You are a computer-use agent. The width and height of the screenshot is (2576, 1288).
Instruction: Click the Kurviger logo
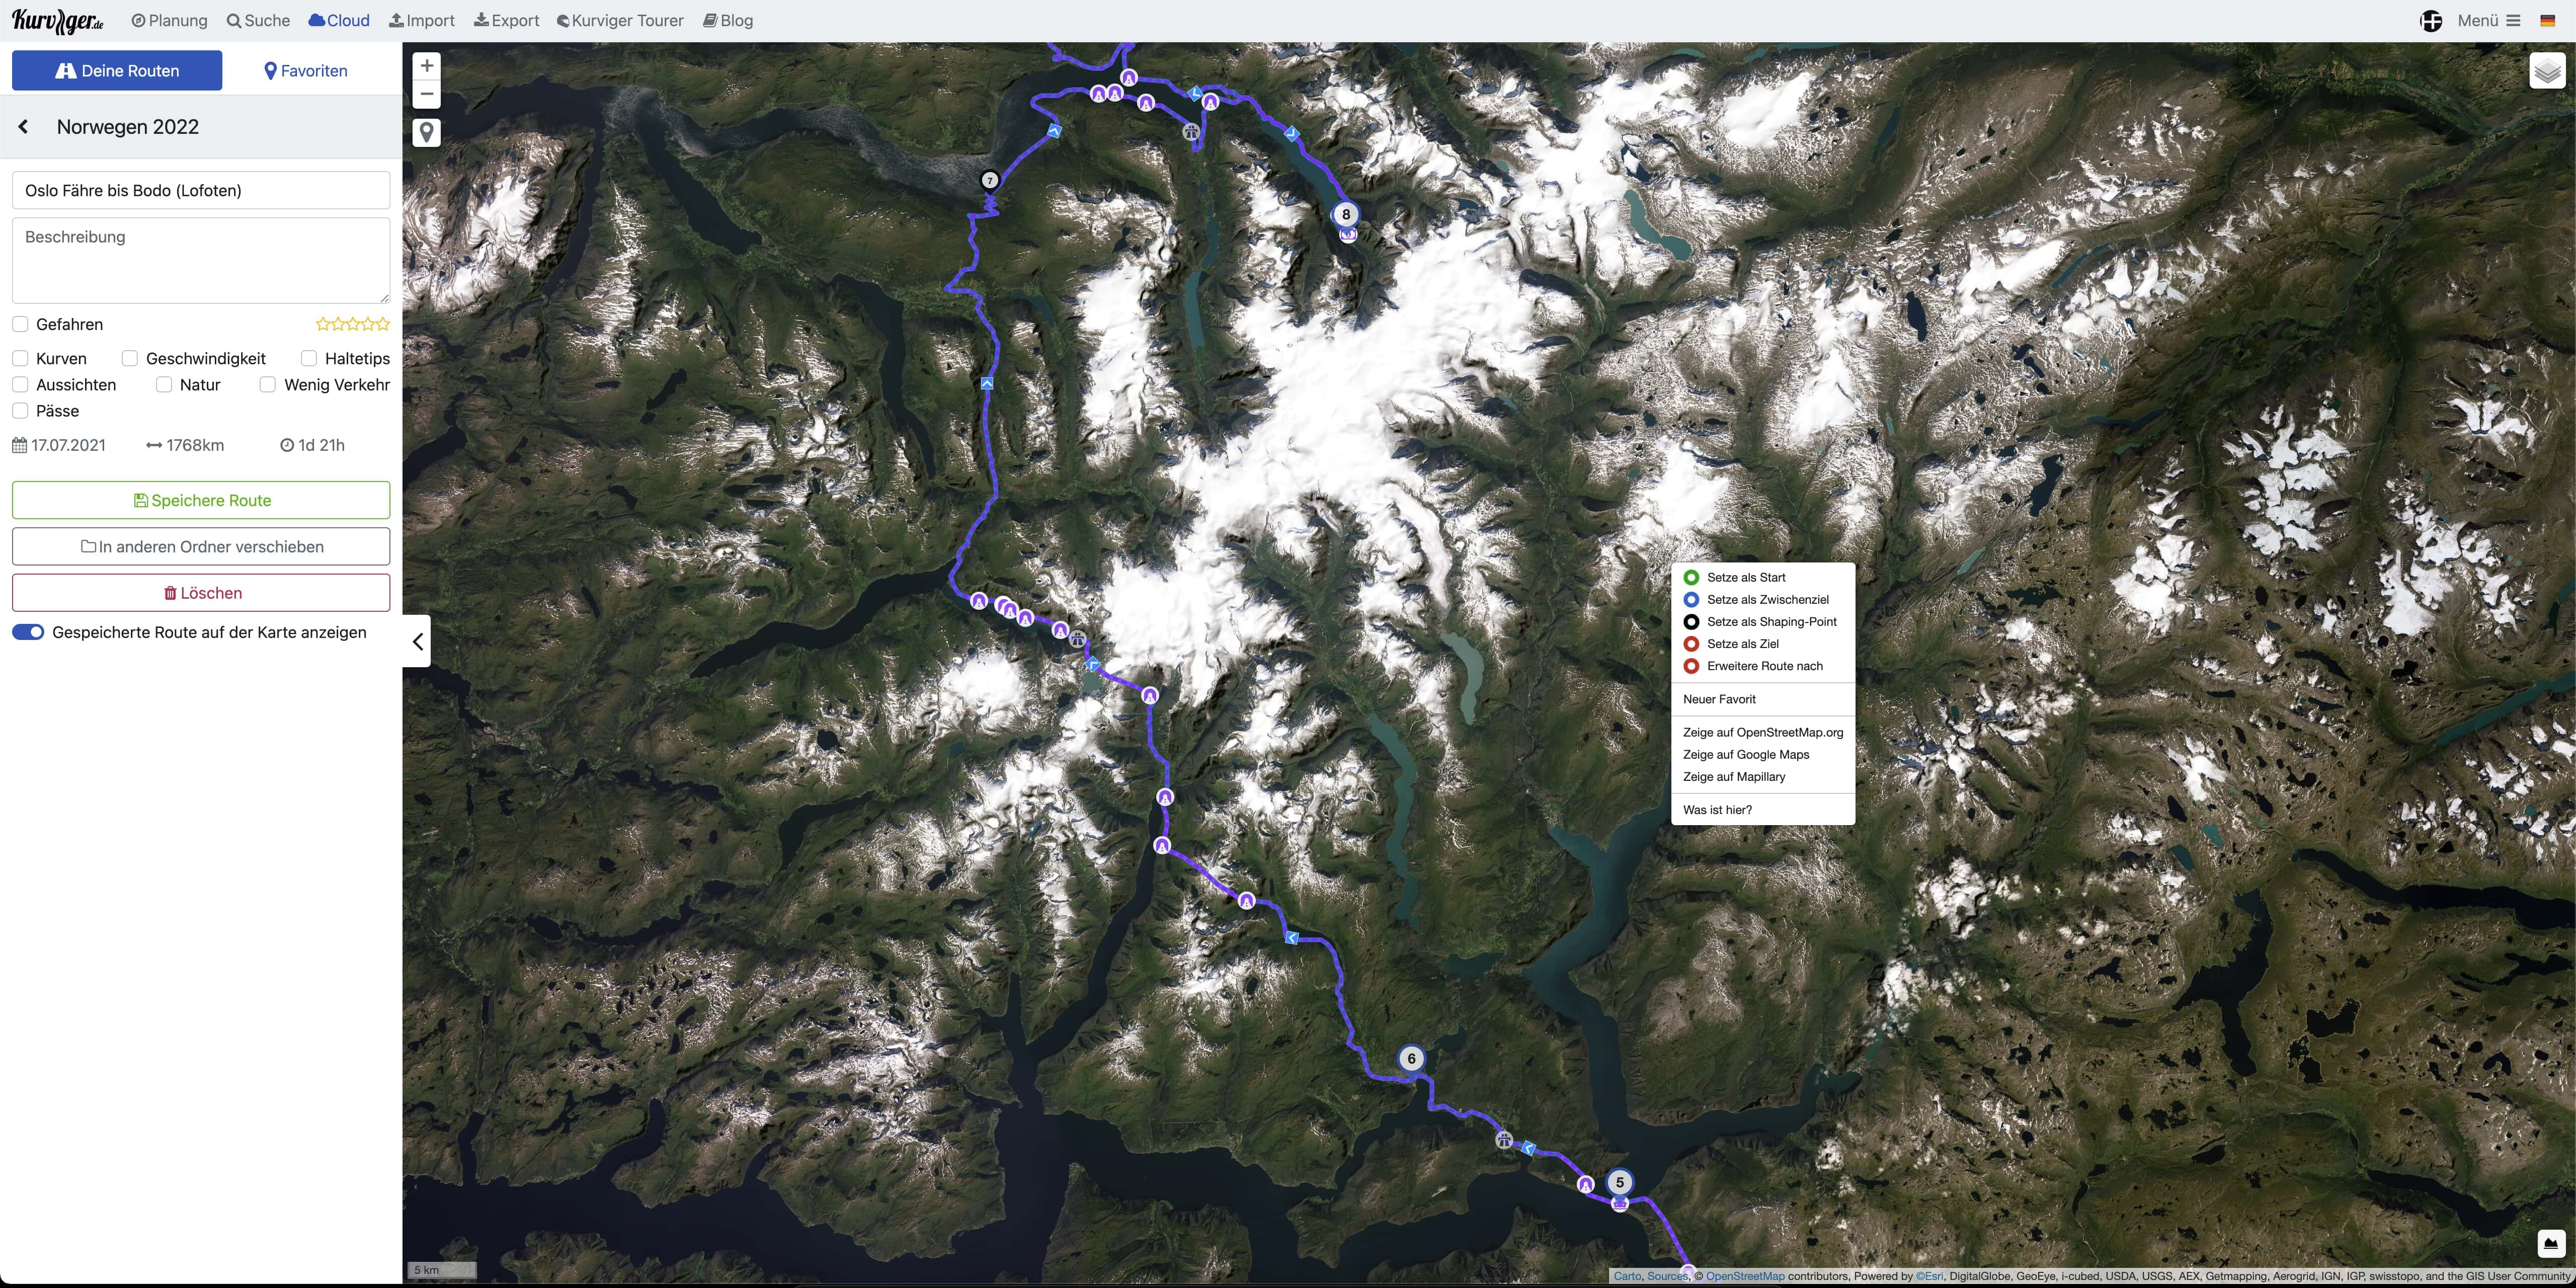58,20
